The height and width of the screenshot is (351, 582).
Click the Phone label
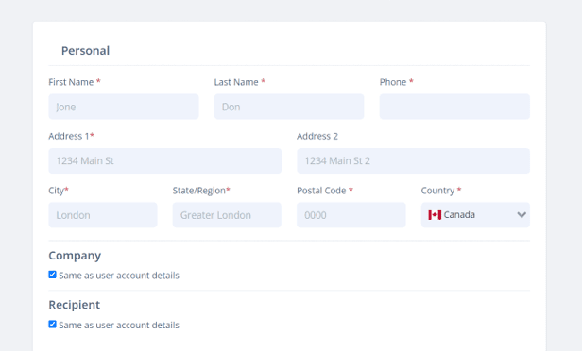(x=397, y=82)
